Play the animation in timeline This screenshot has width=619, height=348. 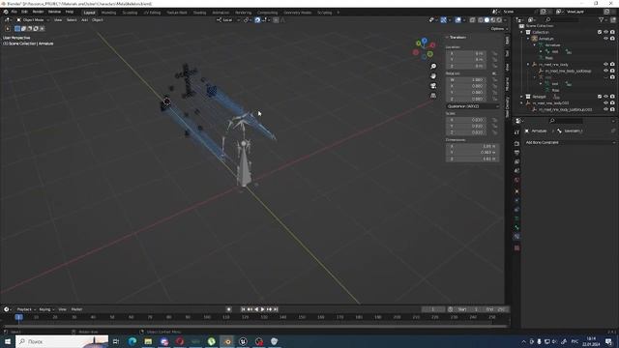(x=262, y=309)
